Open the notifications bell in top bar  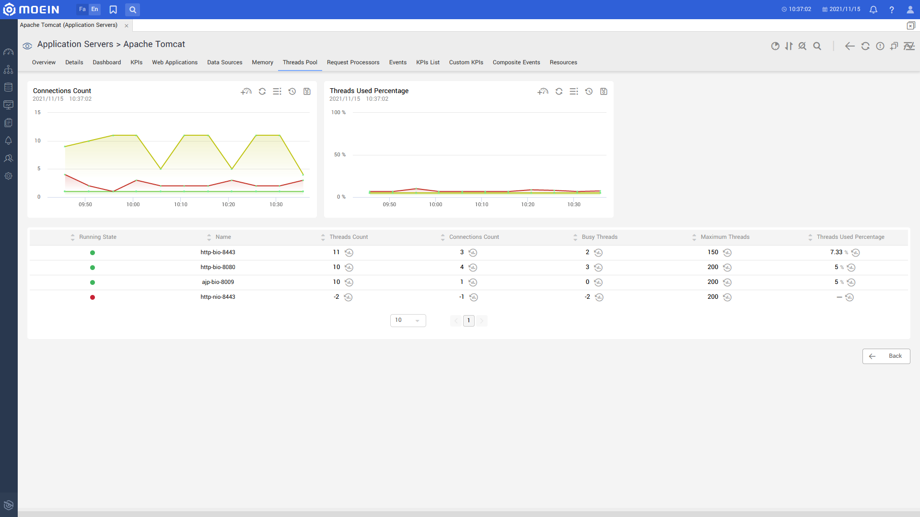click(x=873, y=10)
